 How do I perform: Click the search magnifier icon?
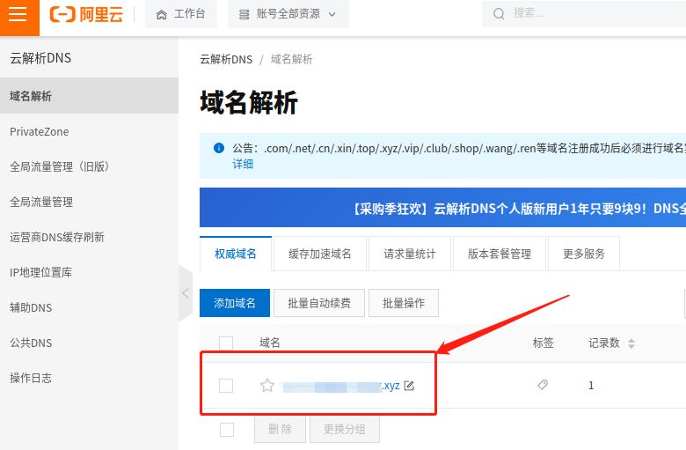pyautogui.click(x=499, y=13)
